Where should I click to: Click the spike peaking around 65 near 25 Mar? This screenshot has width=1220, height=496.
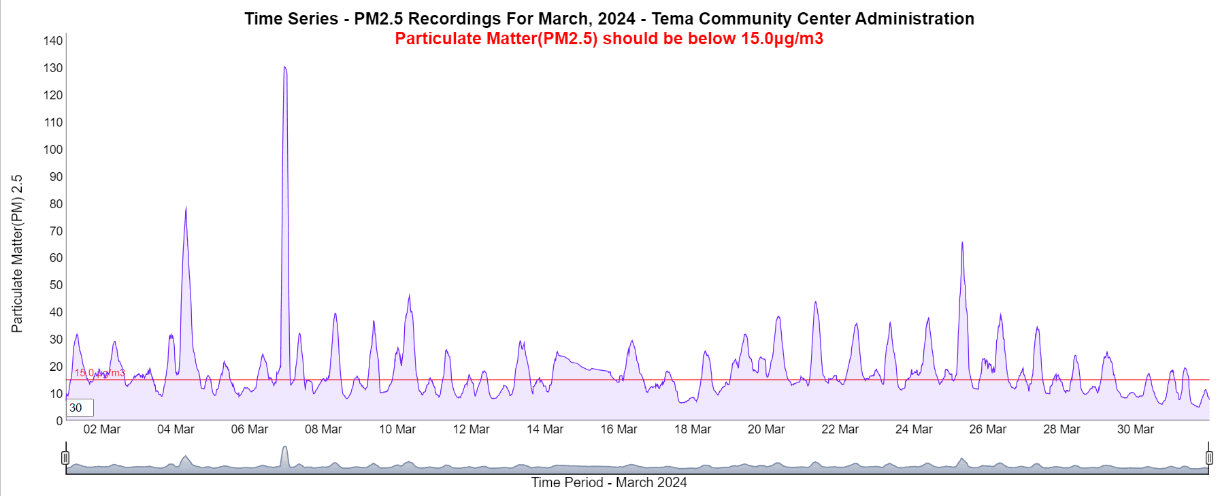[962, 244]
